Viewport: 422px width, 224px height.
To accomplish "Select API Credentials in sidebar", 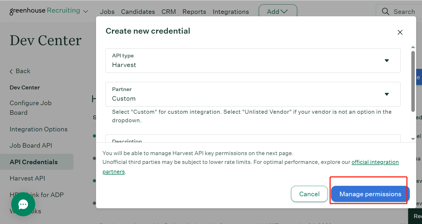I will point(37,162).
